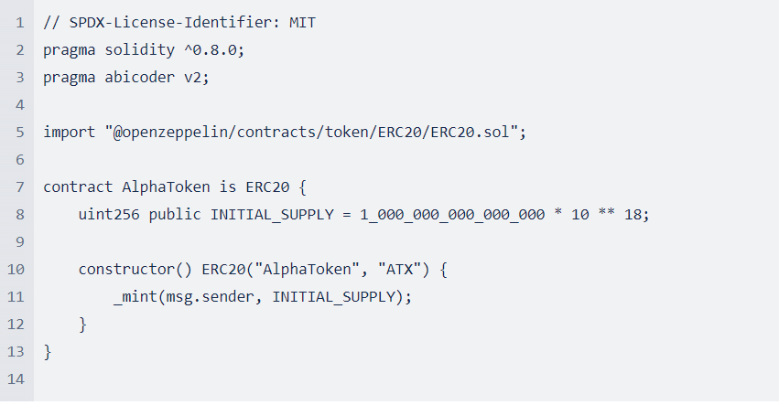The height and width of the screenshot is (405, 779).
Task: Click the AlphaToken contract name on line 7
Action: point(166,187)
